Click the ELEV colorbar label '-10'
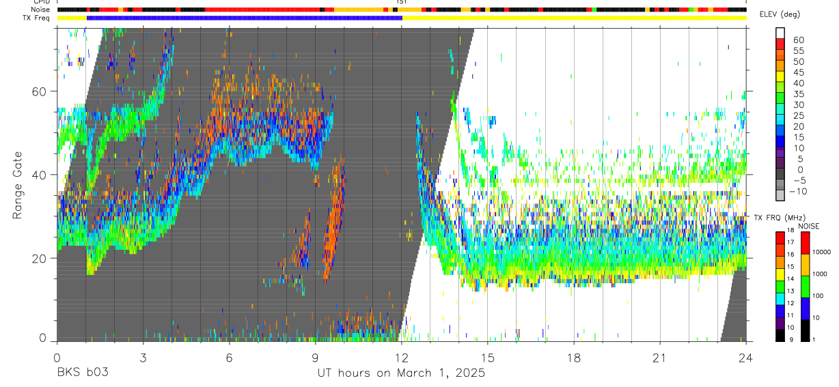Screen dimensions: 839x387 pyautogui.click(x=798, y=192)
